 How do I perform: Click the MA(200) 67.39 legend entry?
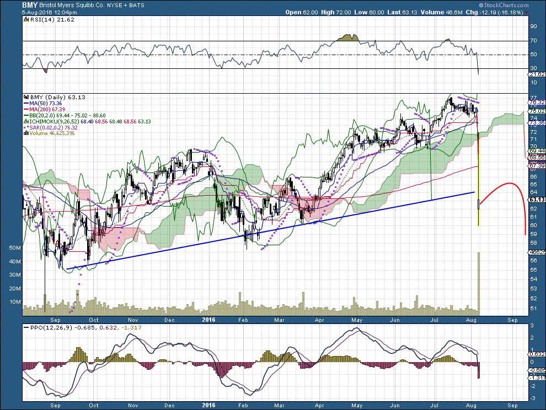point(44,109)
